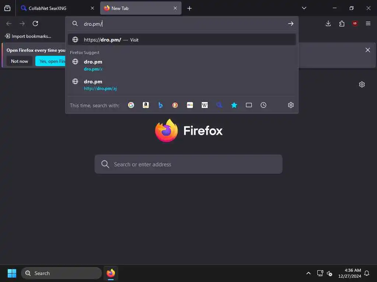Open notifications bell in taskbar
The image size is (377, 282).
(367, 273)
